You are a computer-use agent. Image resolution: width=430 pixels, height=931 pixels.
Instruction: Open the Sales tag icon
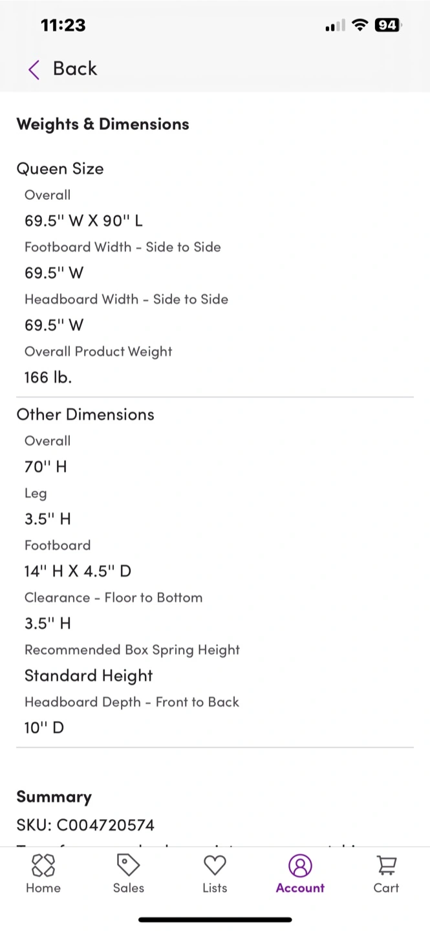point(129,865)
